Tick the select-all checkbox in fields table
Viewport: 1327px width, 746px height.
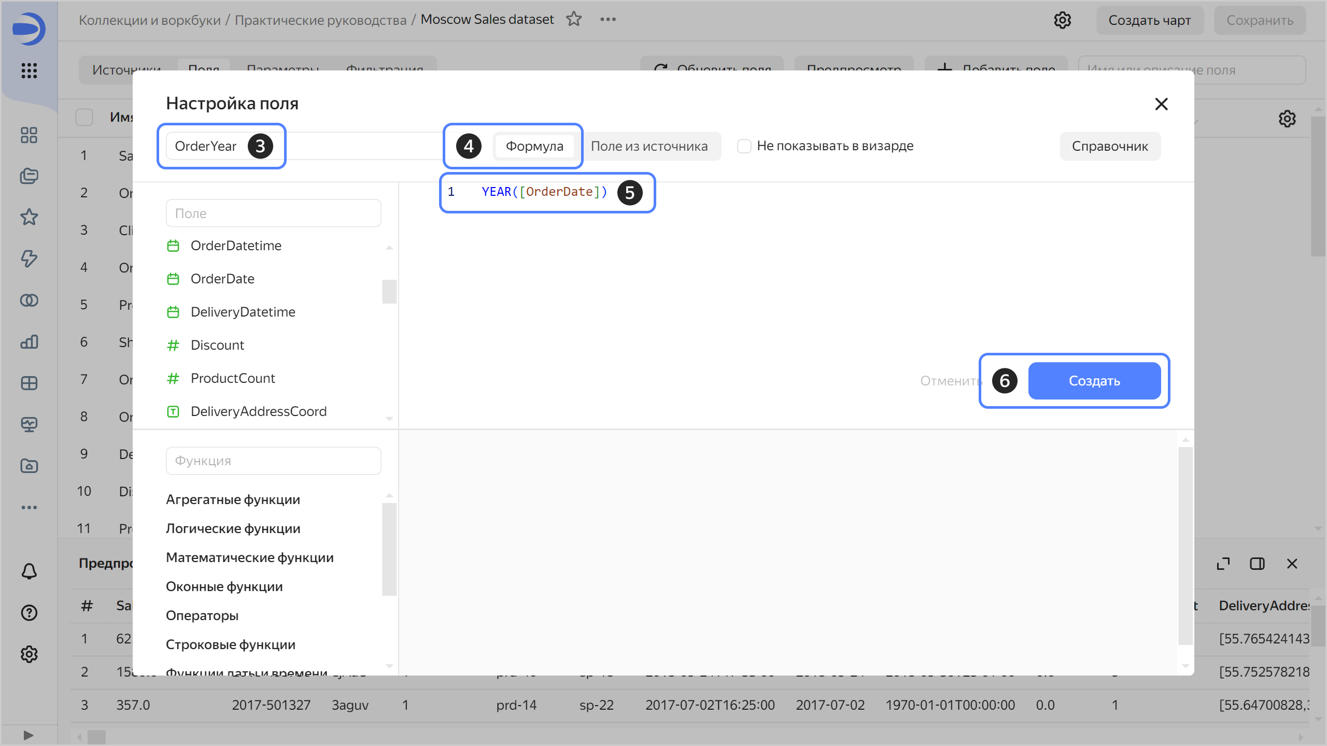(84, 117)
